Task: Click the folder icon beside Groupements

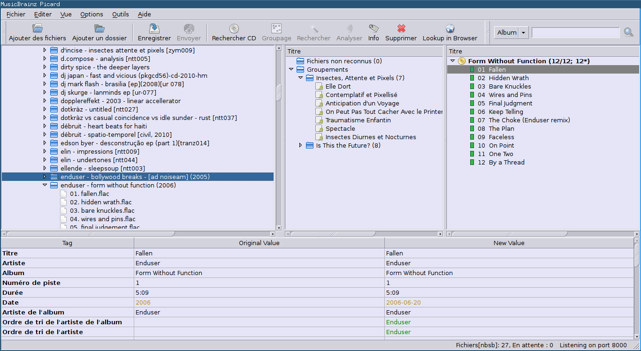Action: pyautogui.click(x=301, y=69)
